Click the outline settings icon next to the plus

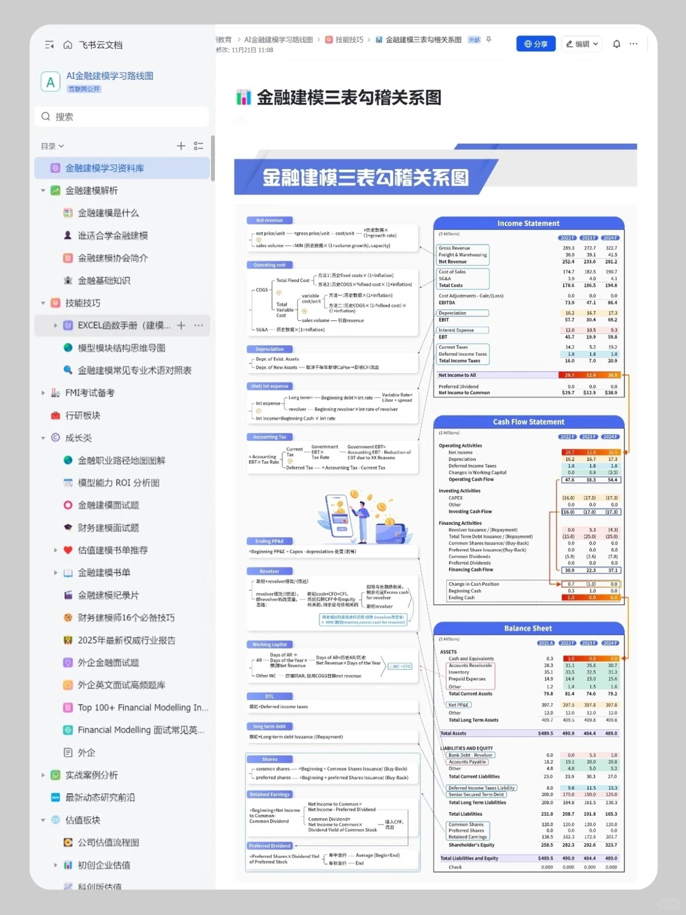pos(198,146)
